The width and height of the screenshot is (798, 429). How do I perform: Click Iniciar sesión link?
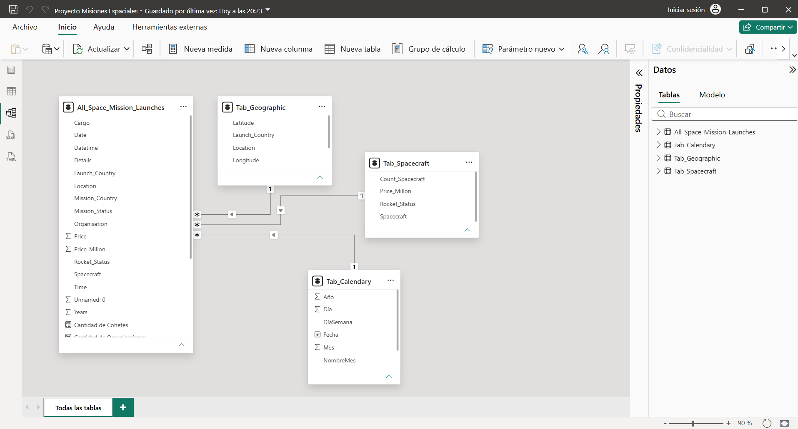click(x=686, y=10)
